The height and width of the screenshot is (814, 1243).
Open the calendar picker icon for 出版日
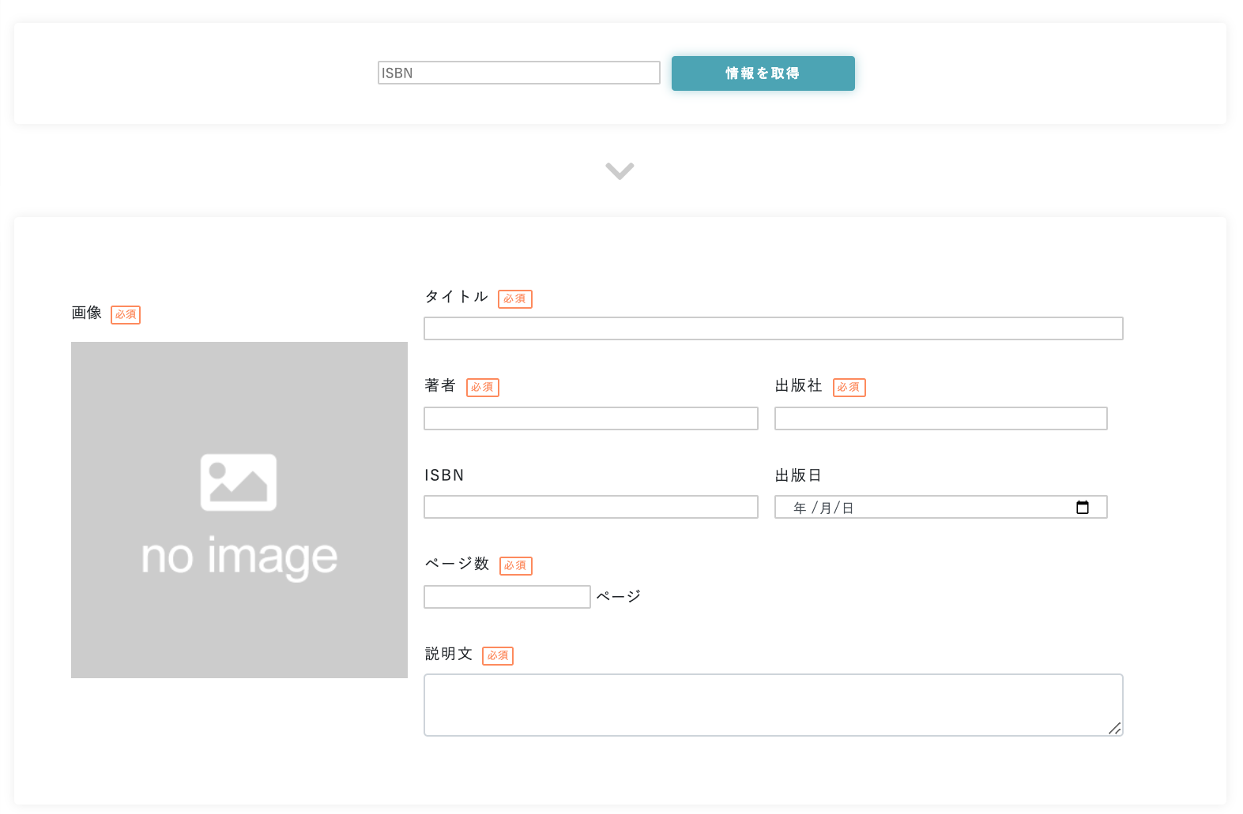[x=1083, y=507]
